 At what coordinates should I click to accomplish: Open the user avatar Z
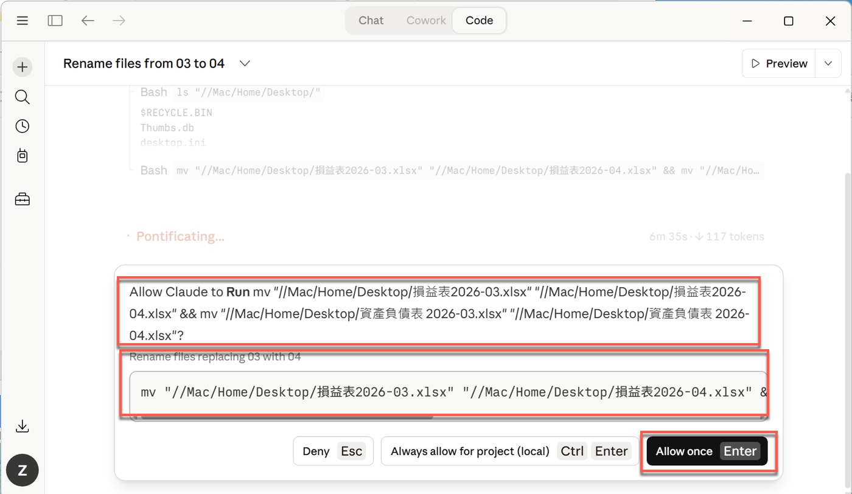(x=23, y=470)
